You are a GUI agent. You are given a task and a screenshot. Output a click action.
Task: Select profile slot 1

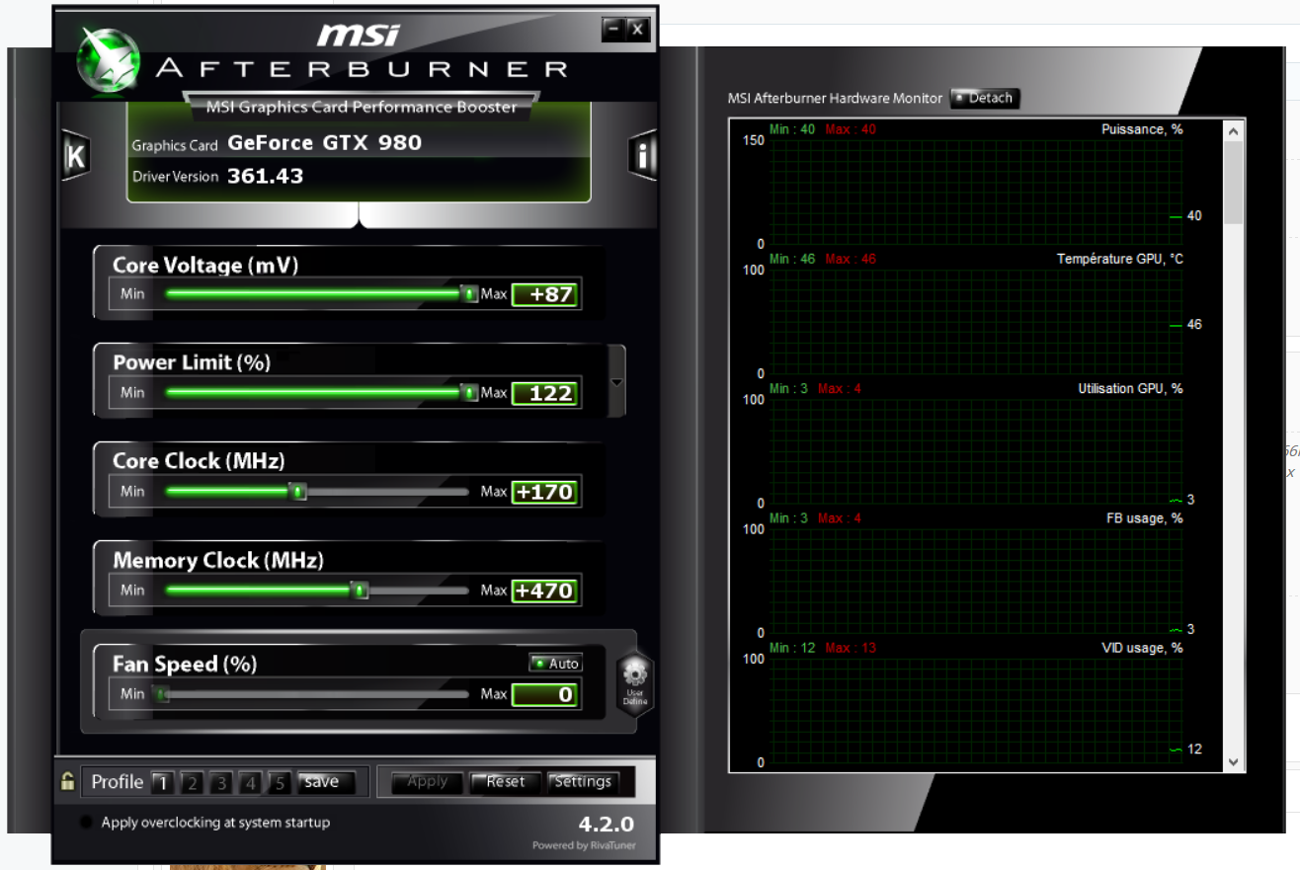[x=162, y=783]
